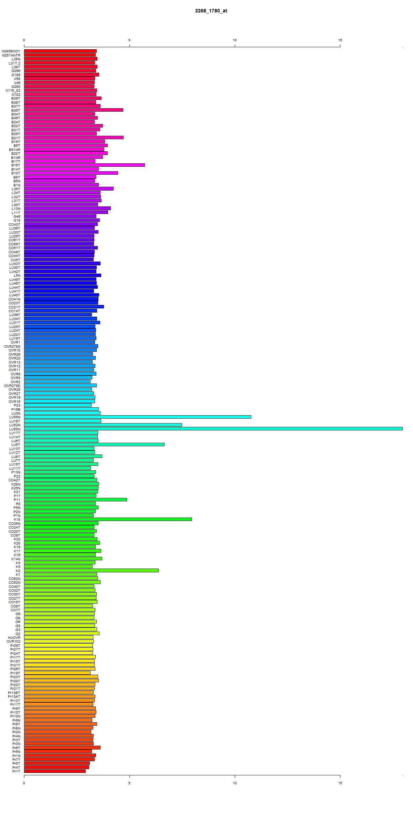Click the green K18 bar
Viewport: 413px width, 827px height.
pos(108,520)
